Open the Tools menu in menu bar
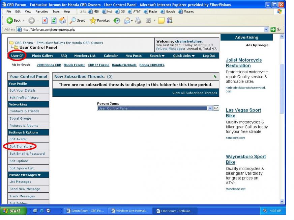 (x=56, y=11)
